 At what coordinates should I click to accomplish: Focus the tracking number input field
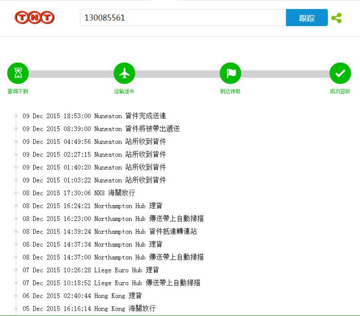[x=183, y=18]
